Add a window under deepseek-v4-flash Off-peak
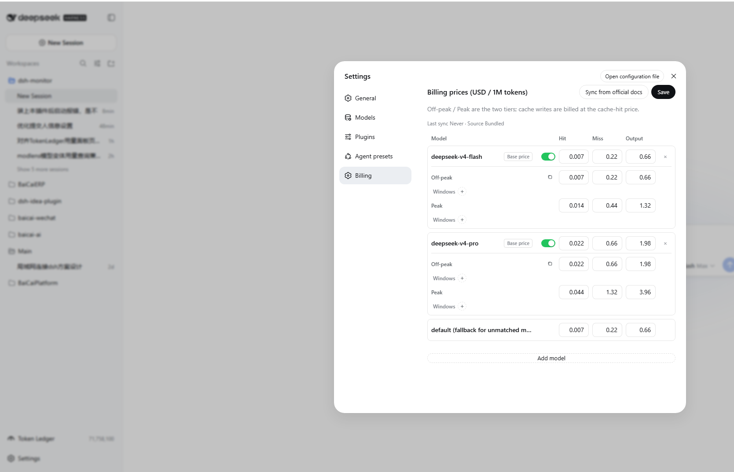 (462, 192)
